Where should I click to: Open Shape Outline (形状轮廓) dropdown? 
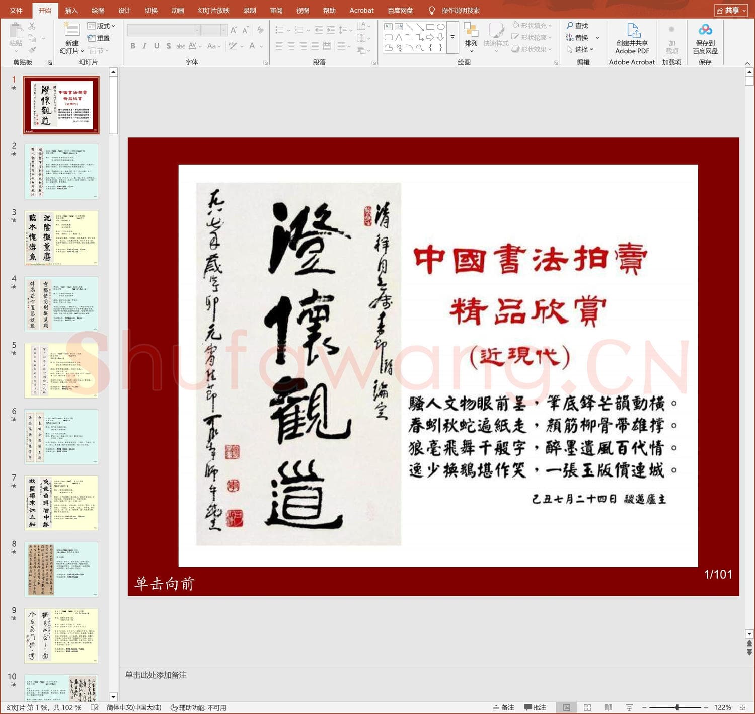point(532,37)
